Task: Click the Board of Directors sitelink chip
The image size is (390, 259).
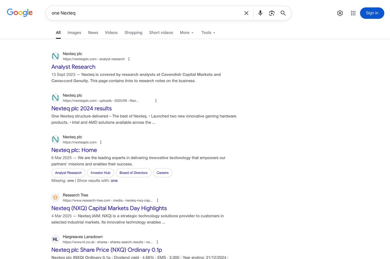Action: tap(134, 173)
